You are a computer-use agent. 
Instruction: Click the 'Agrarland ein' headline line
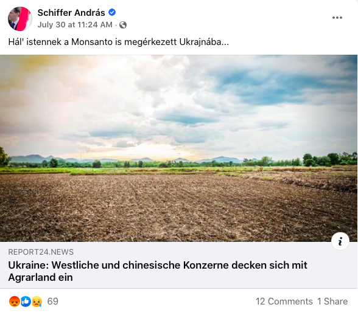click(40, 277)
